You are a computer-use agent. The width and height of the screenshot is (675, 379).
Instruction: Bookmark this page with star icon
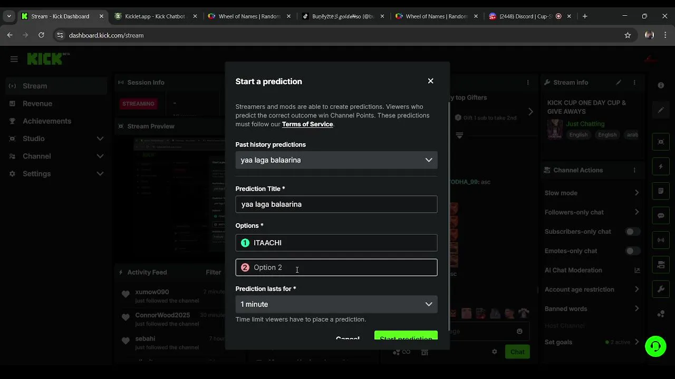tap(628, 35)
